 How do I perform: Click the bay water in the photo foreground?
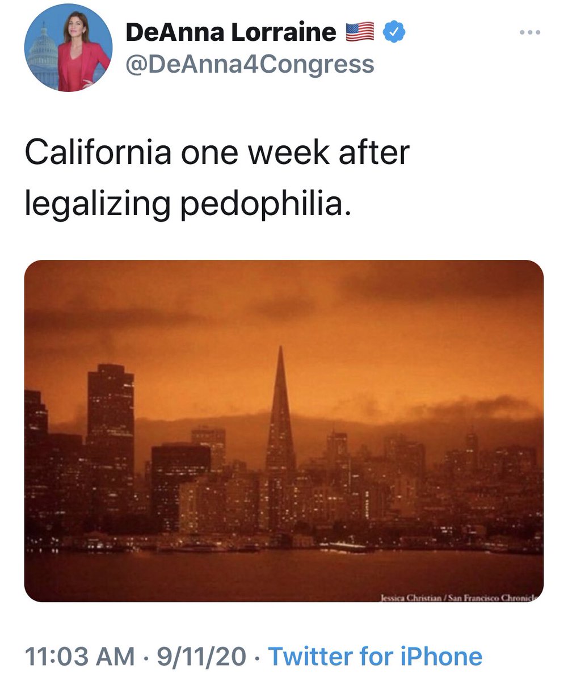pyautogui.click(x=284, y=573)
